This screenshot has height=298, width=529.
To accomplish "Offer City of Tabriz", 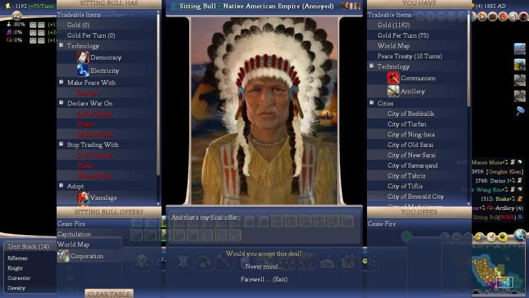I will 407,176.
